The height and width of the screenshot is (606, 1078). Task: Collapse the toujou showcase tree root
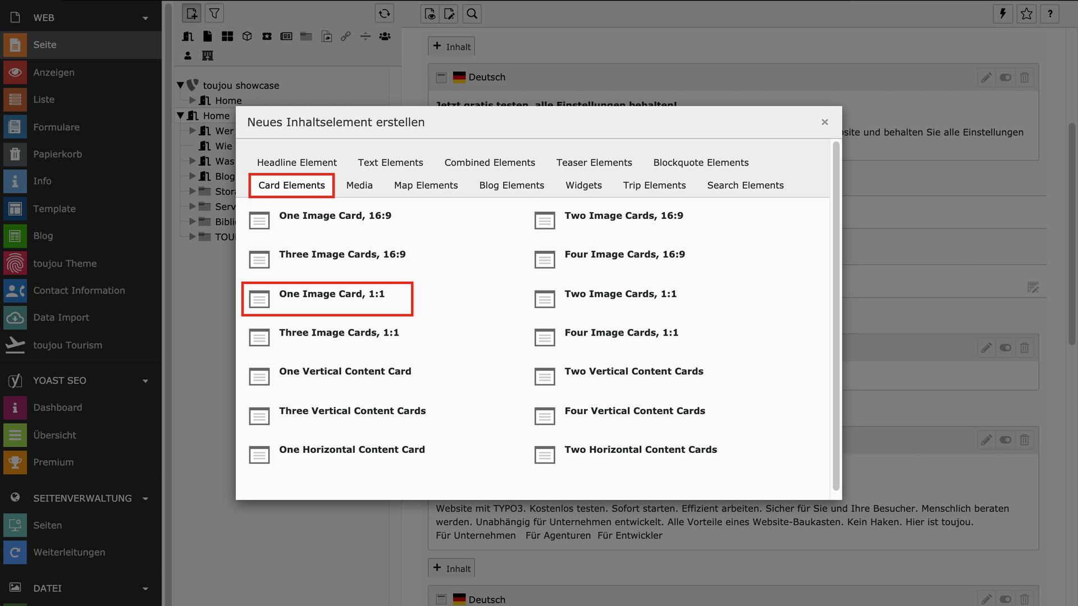180,85
